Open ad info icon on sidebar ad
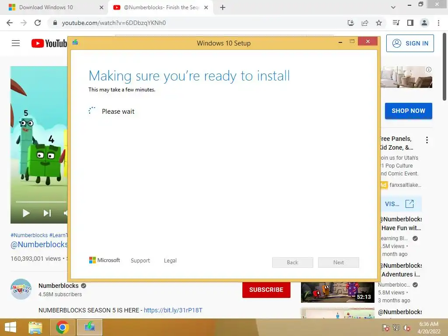Image resolution: width=448 pixels, height=336 pixels. (429, 70)
